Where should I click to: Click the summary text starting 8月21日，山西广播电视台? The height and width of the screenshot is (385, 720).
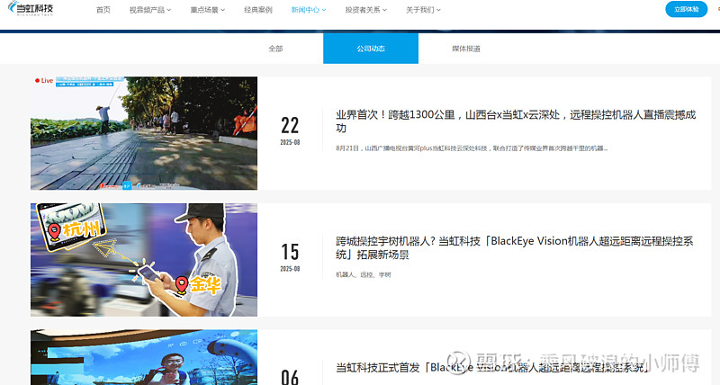point(472,148)
